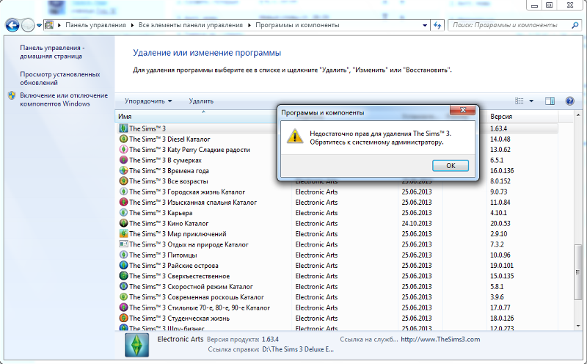Viewport: 587px width, 364px height.
Task: Click the 'Удалить' toolbar button
Action: coord(201,101)
